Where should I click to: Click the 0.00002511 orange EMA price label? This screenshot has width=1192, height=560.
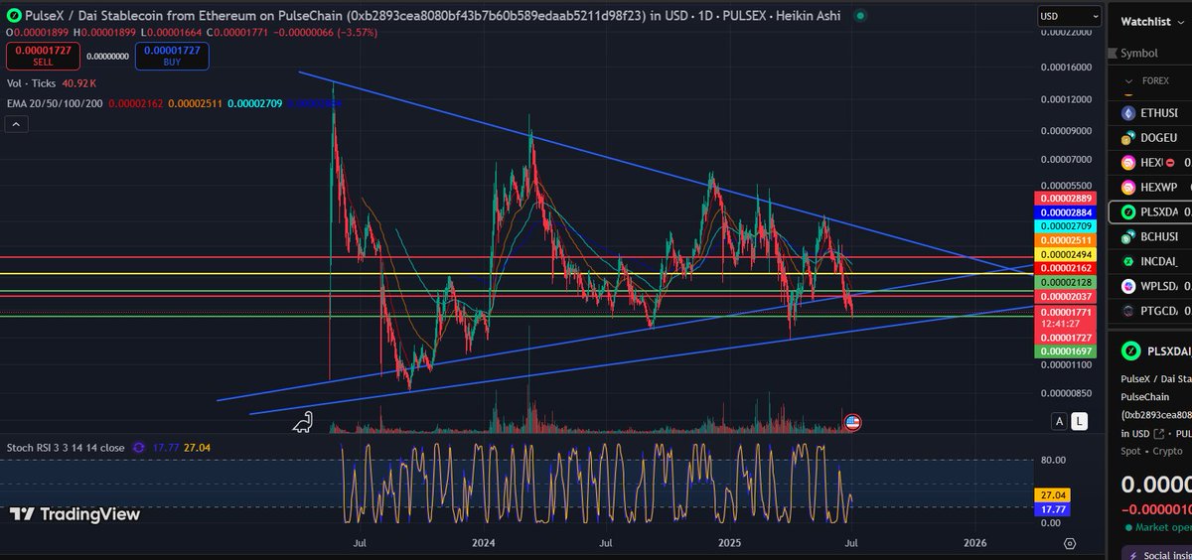click(1064, 240)
